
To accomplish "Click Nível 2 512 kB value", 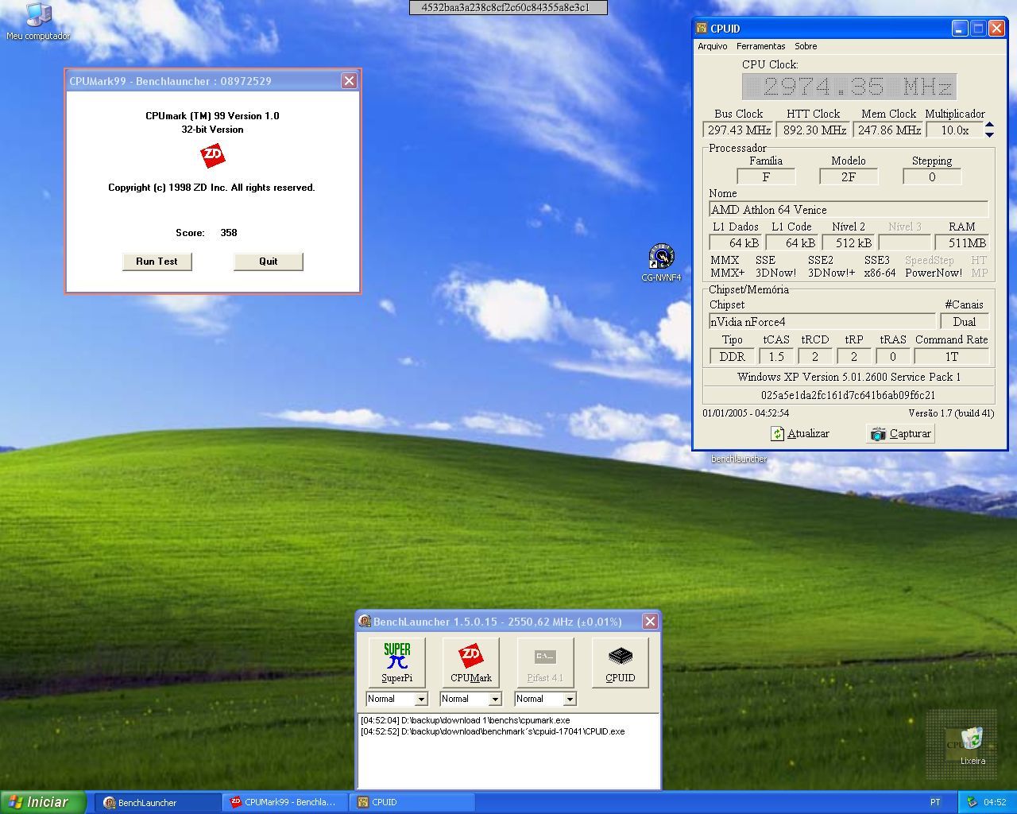I will coord(849,243).
